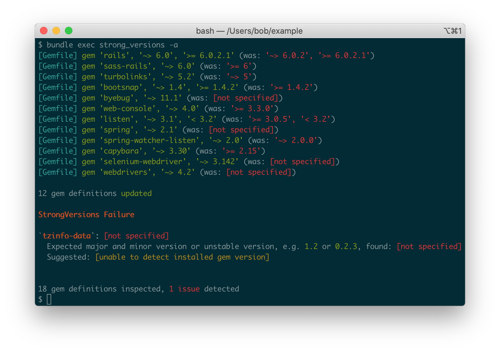This screenshot has width=500, height=352.
Task: Click the red '>= 2.15' old capybara version
Action: point(241,151)
